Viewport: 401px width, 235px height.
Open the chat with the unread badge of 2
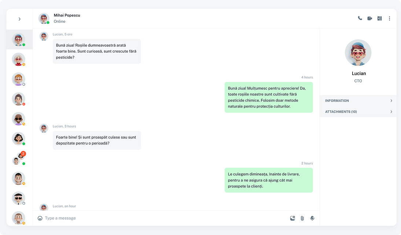19,158
